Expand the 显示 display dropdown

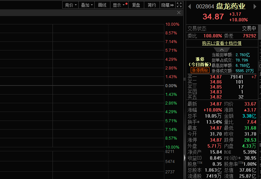pos(119,5)
